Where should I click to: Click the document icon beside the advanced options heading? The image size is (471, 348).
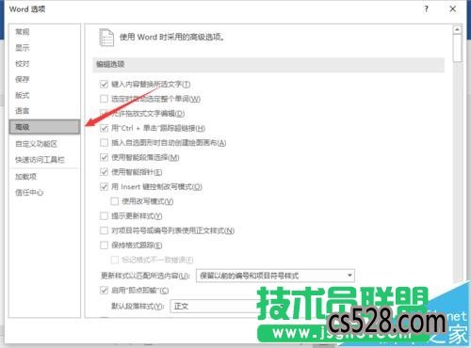[106, 37]
